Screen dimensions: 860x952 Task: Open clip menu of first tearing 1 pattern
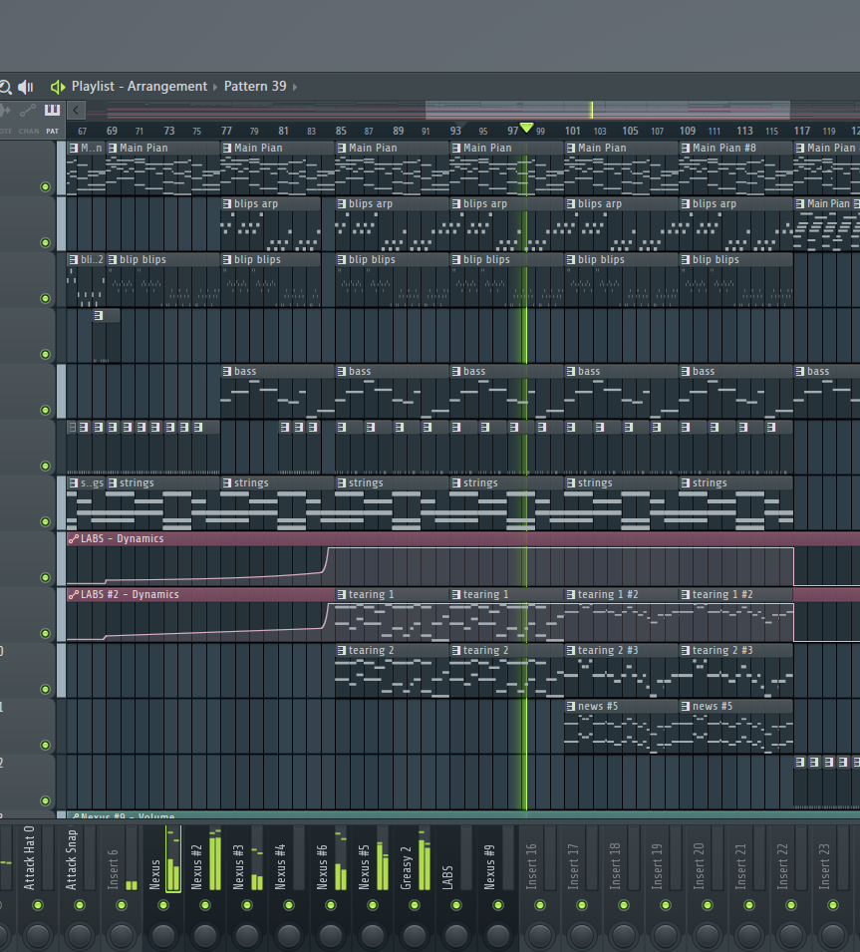(x=342, y=595)
